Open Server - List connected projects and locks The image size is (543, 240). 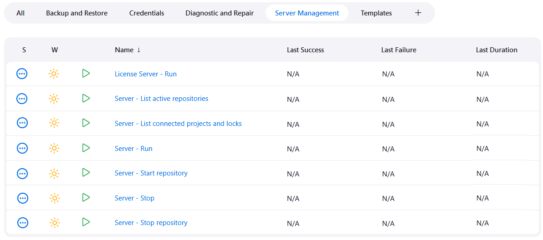click(x=178, y=124)
